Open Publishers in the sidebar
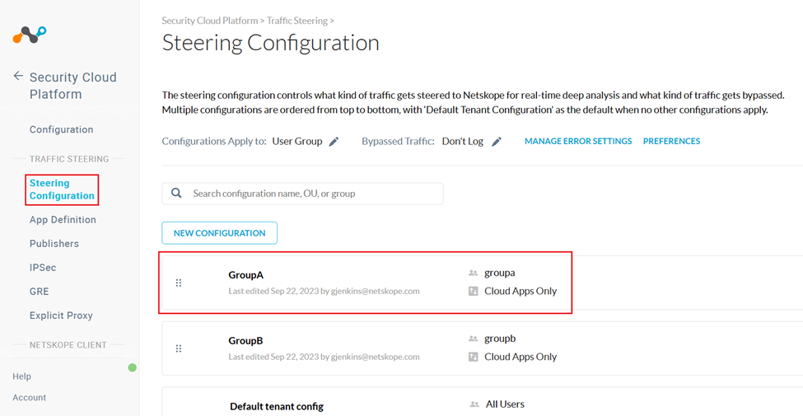 [x=54, y=244]
